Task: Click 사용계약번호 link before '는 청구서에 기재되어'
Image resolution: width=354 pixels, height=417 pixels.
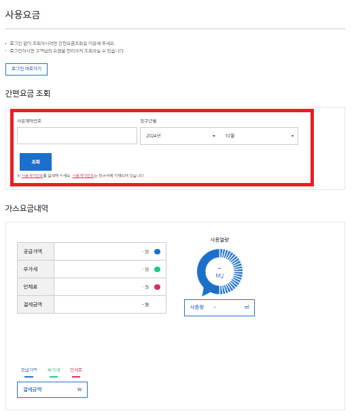Action: 83,176
